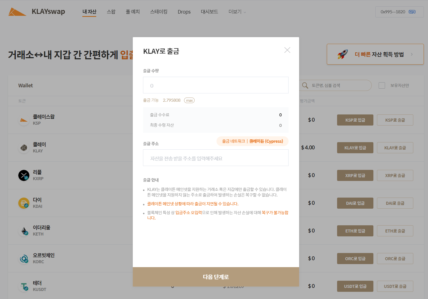The width and height of the screenshot is (428, 299).
Task: Click the 클레이스왑 token name
Action: pyautogui.click(x=44, y=117)
